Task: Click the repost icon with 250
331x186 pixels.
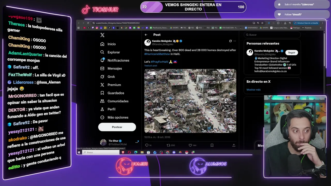Action: [x=168, y=145]
